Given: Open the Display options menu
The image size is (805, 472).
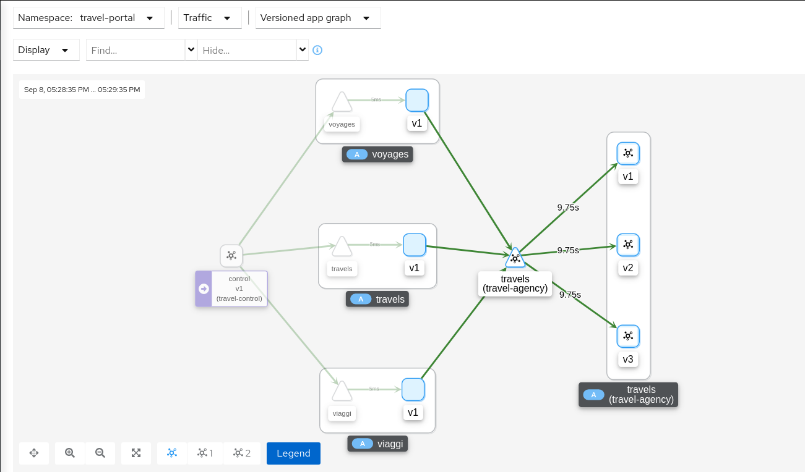Looking at the screenshot, I should tap(46, 50).
